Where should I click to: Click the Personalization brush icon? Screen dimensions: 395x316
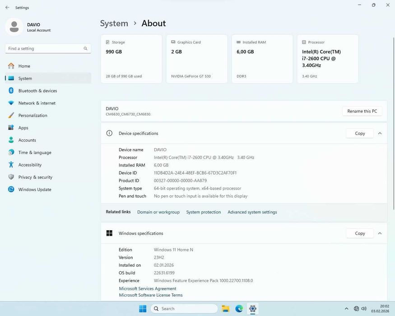(11, 115)
